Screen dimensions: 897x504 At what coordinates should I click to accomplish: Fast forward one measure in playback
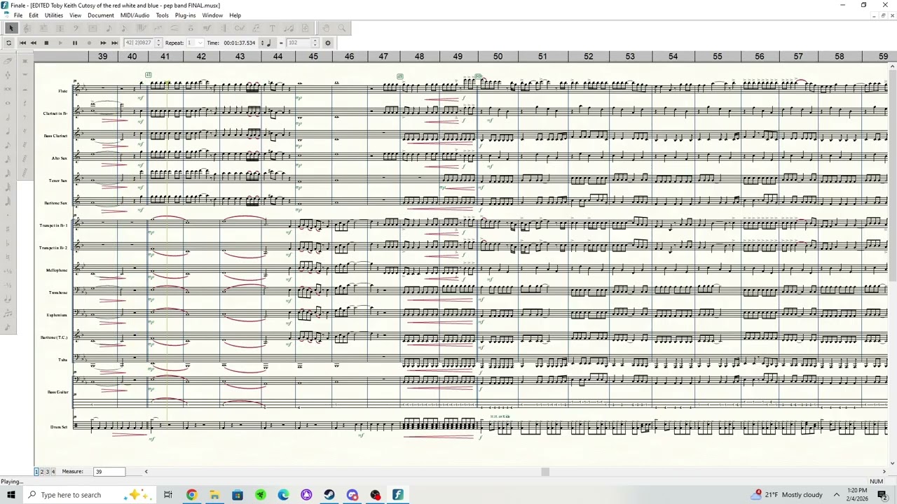pyautogui.click(x=103, y=43)
